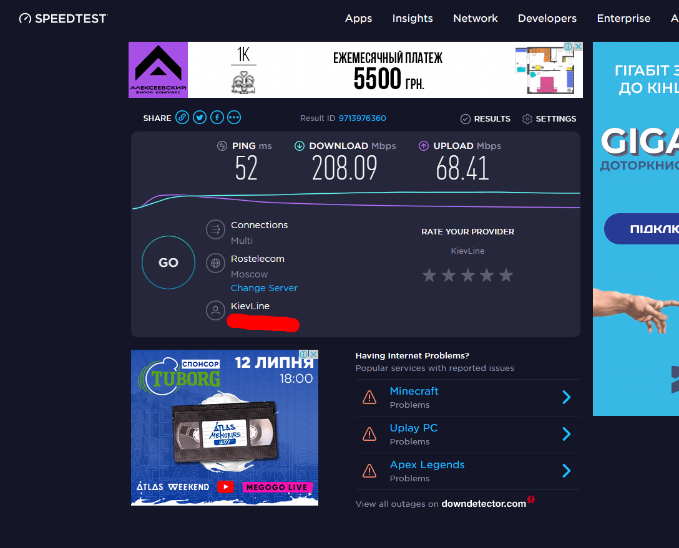This screenshot has height=548, width=679.
Task: Click the Connections Multi label
Action: pos(242,241)
